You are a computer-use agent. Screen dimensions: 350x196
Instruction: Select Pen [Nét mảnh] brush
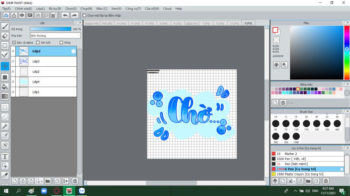click(308, 164)
